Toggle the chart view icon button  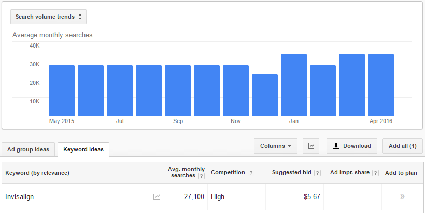311,146
